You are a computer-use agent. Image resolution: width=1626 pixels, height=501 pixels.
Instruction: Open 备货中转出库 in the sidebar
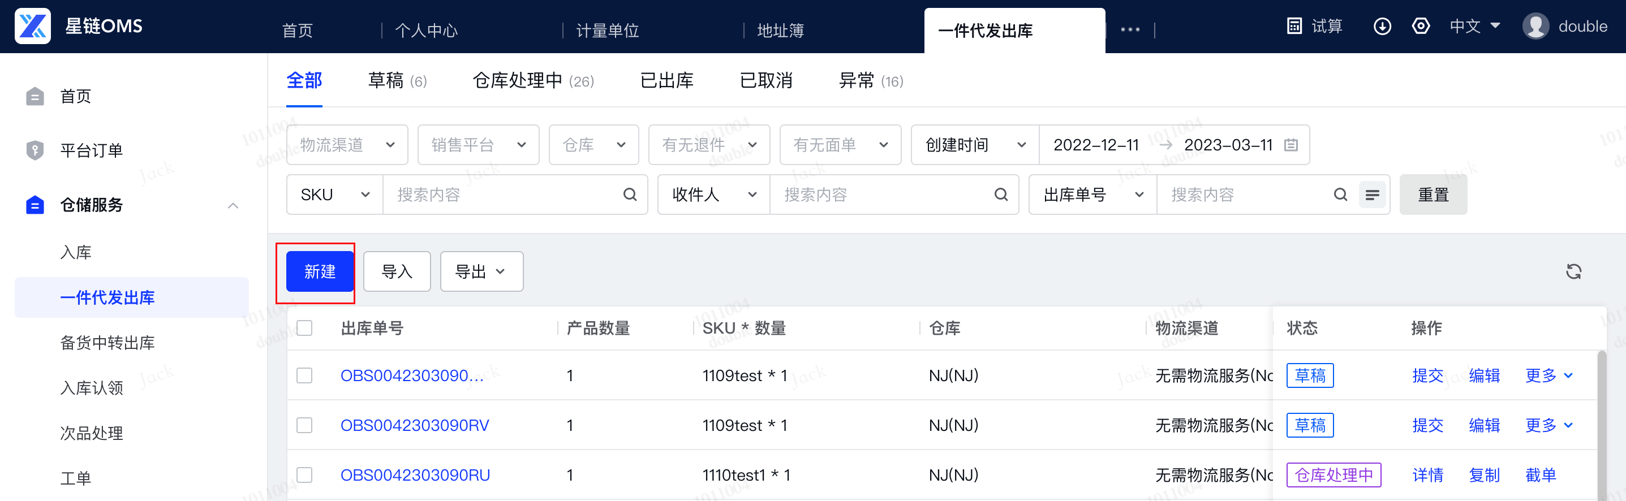click(x=107, y=343)
